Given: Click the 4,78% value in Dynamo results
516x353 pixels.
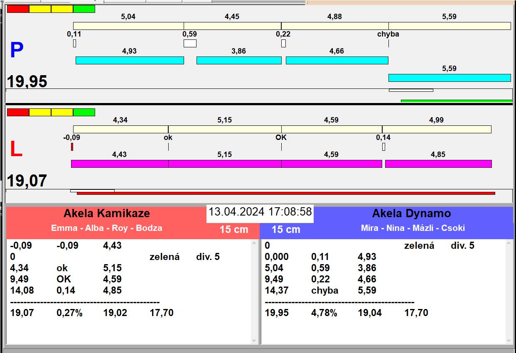Looking at the screenshot, I should click(324, 313).
